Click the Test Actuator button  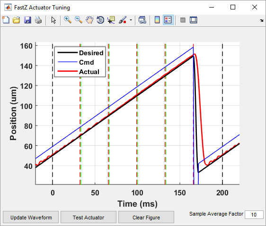(x=89, y=217)
